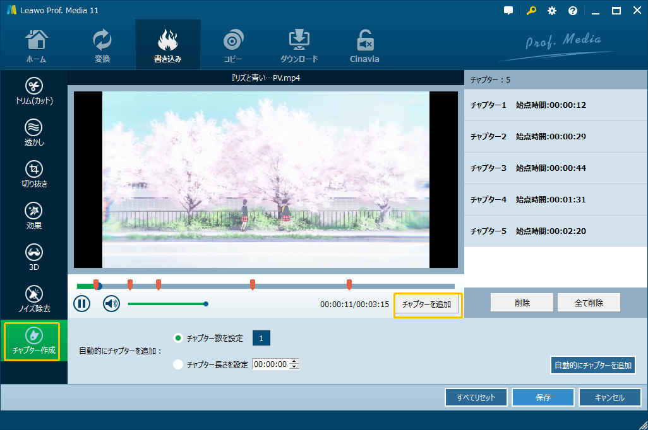
Task: Click the 00:00:11/00:03:15 time display
Action: pos(354,305)
